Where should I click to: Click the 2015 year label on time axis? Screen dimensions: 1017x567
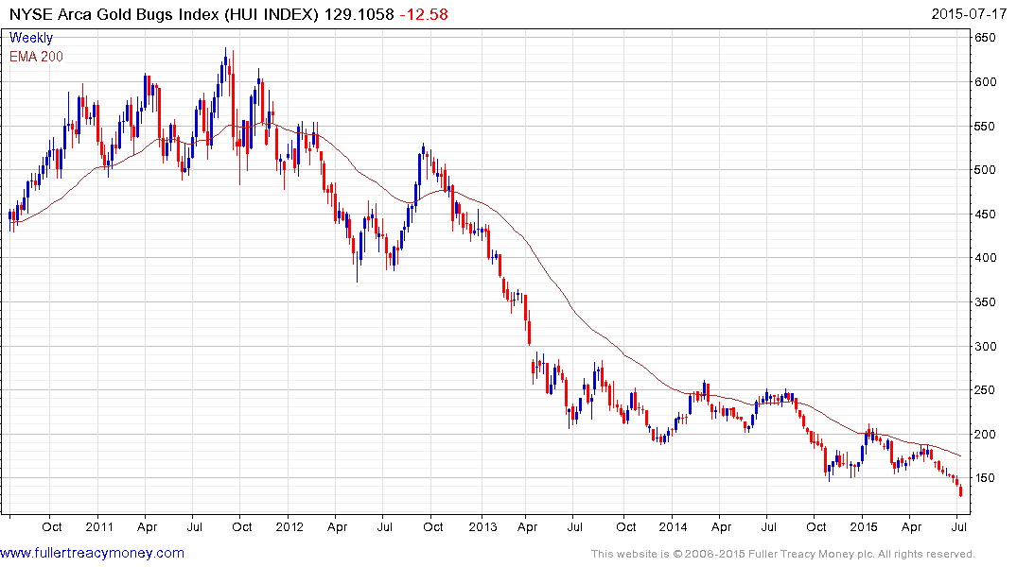pyautogui.click(x=864, y=526)
